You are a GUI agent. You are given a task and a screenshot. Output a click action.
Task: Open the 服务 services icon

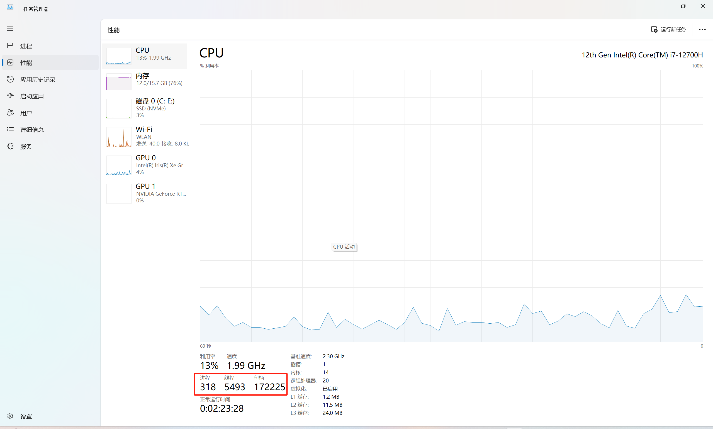[x=10, y=146]
